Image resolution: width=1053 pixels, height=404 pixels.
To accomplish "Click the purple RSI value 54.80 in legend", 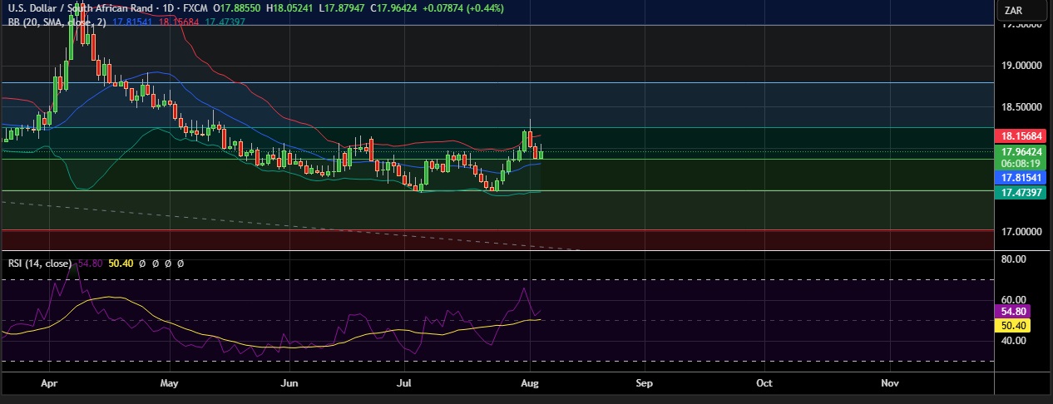I will pos(91,263).
